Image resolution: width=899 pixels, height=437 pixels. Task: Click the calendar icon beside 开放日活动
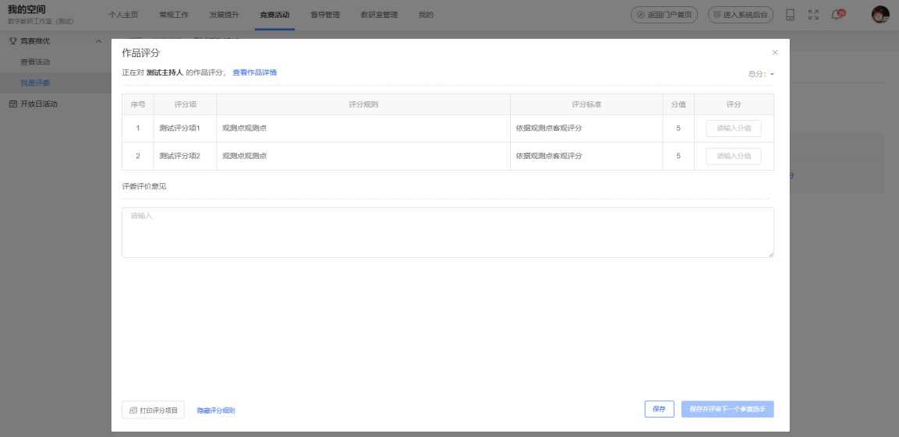coord(13,104)
